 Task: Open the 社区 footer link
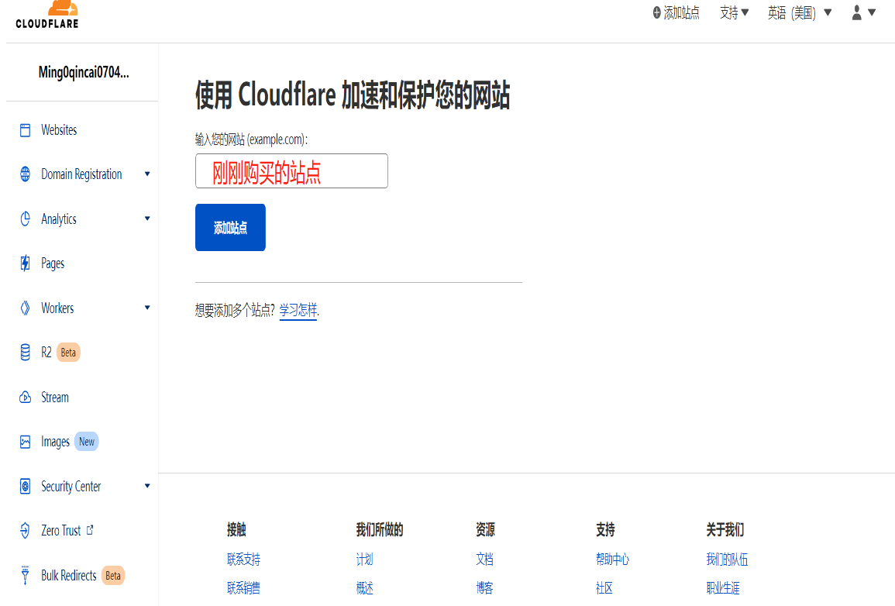[604, 587]
